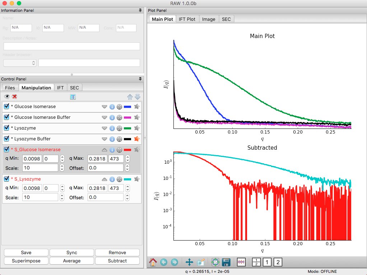The image size is (367, 275).
Task: Click the Subtract button
Action: point(117,261)
